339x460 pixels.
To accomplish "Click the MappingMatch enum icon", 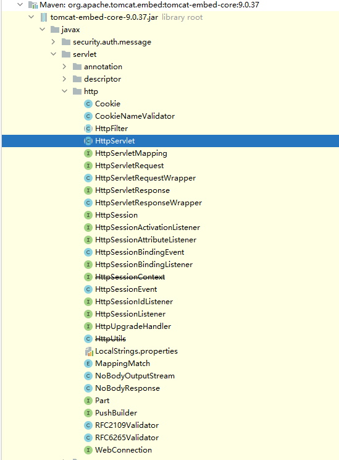I will [x=88, y=364].
